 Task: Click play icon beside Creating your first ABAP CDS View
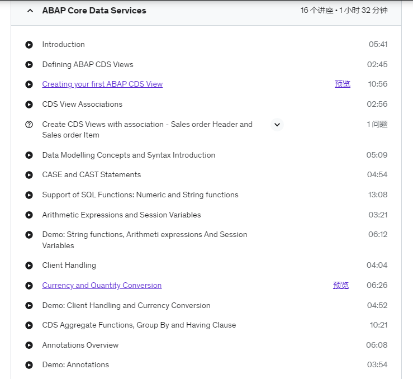pyautogui.click(x=29, y=84)
